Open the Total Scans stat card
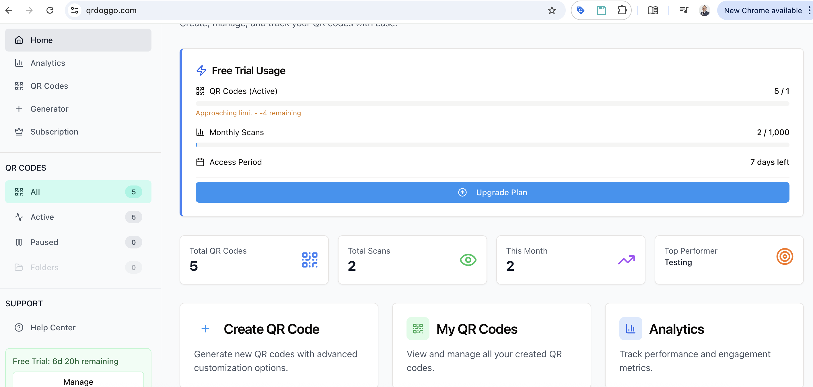 413,260
